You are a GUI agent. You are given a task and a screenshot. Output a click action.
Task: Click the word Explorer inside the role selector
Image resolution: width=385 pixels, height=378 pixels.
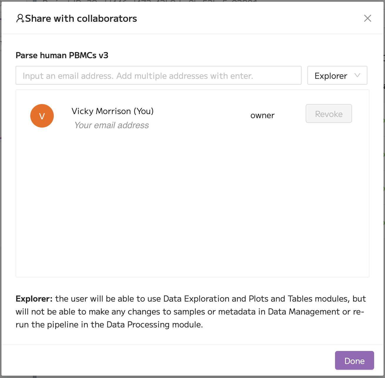point(331,76)
